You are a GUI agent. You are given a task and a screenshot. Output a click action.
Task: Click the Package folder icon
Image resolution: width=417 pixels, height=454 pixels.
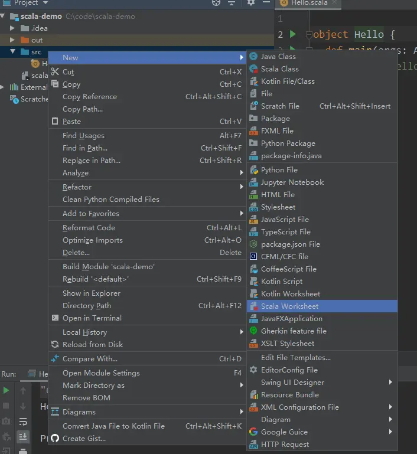click(x=253, y=119)
